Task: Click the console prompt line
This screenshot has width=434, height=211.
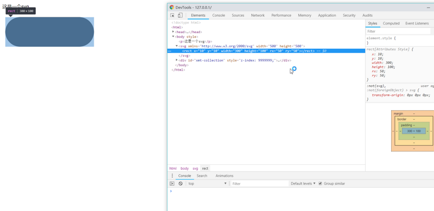Action: (x=301, y=191)
